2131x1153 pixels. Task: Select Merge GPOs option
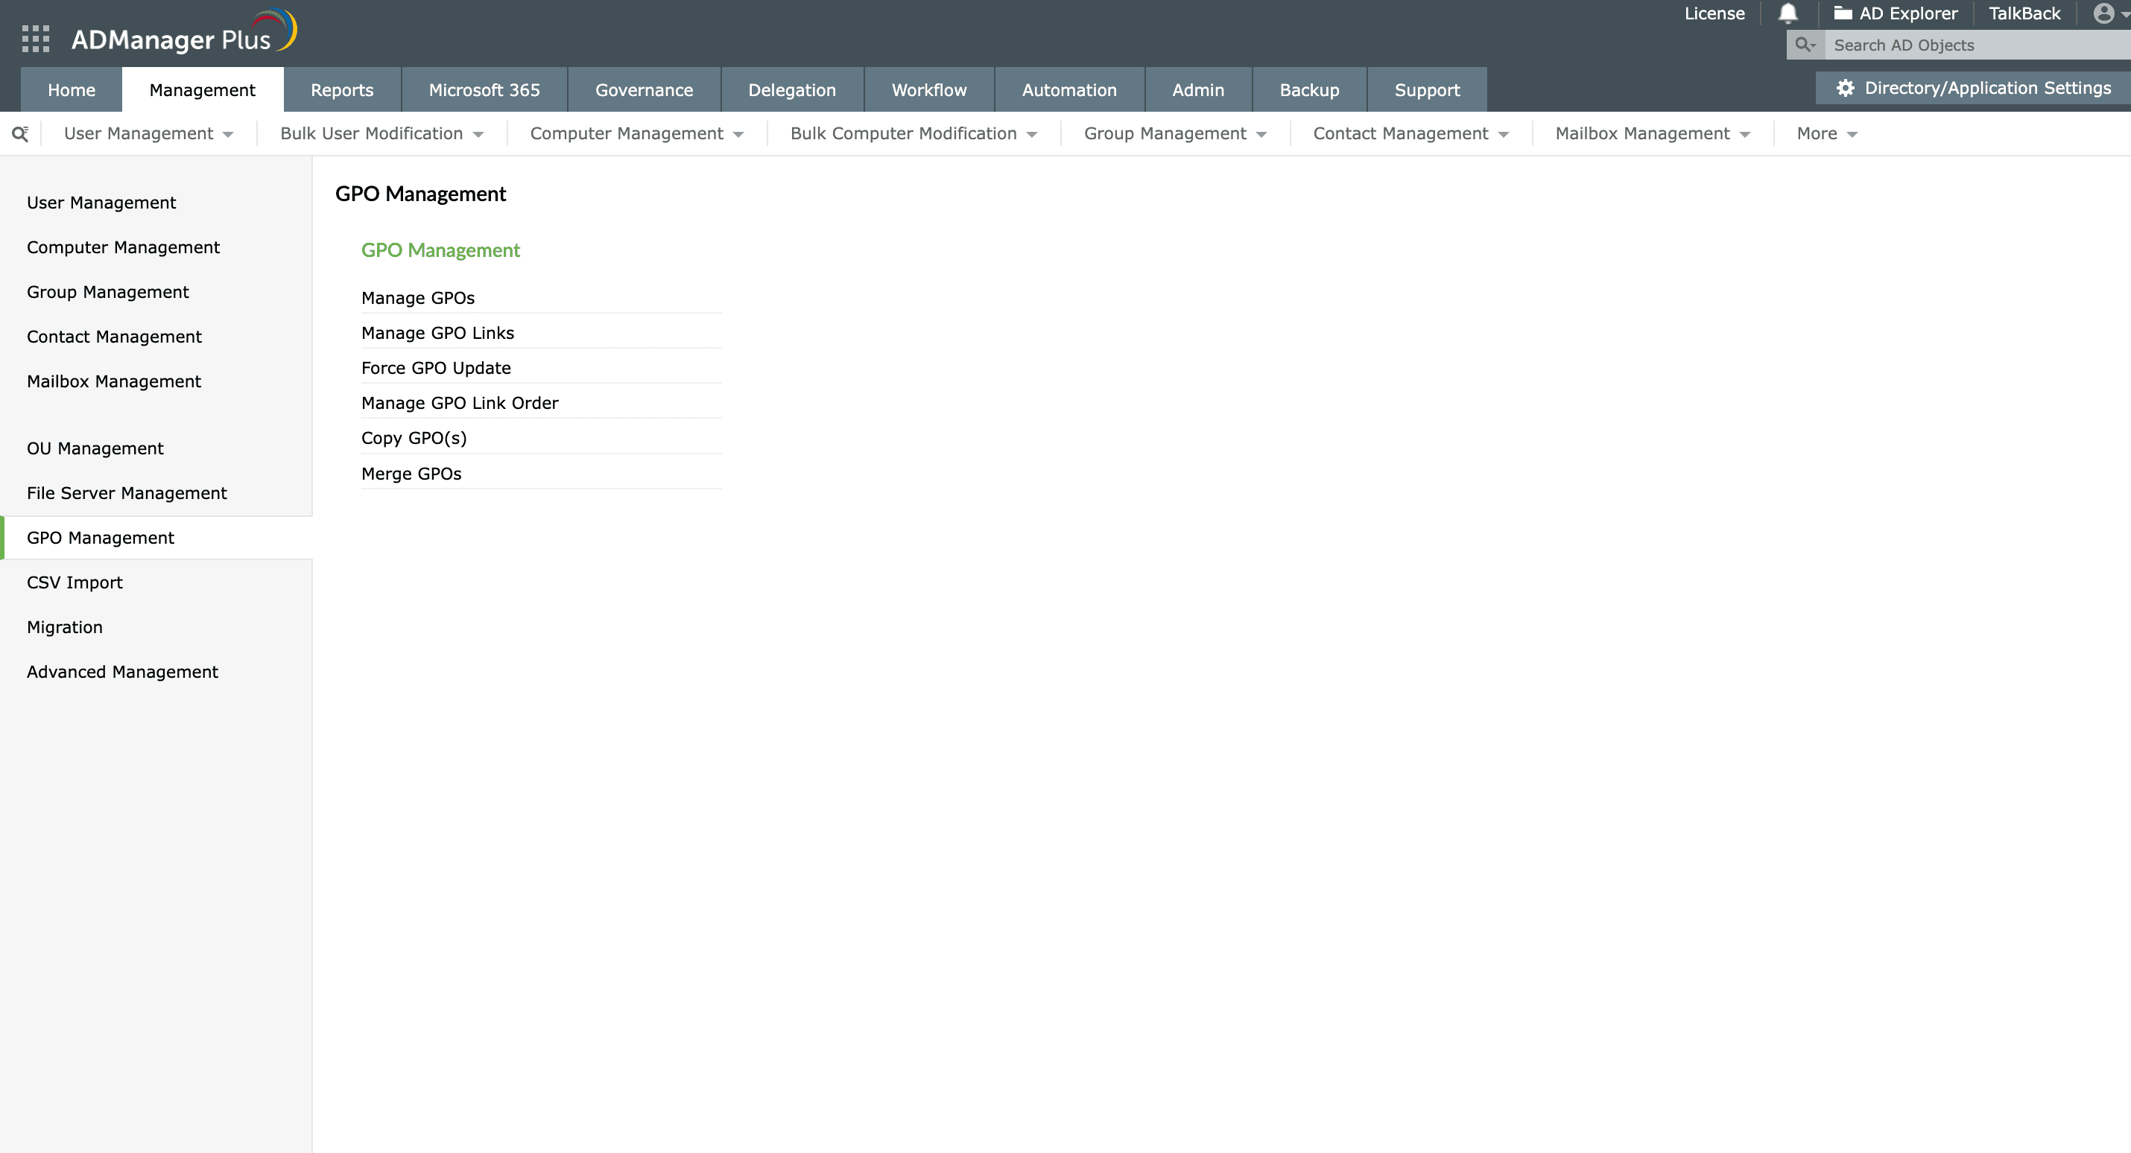click(411, 474)
